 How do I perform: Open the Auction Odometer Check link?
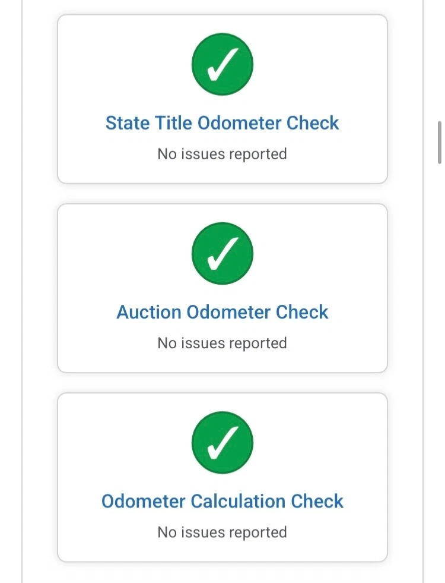click(x=223, y=312)
